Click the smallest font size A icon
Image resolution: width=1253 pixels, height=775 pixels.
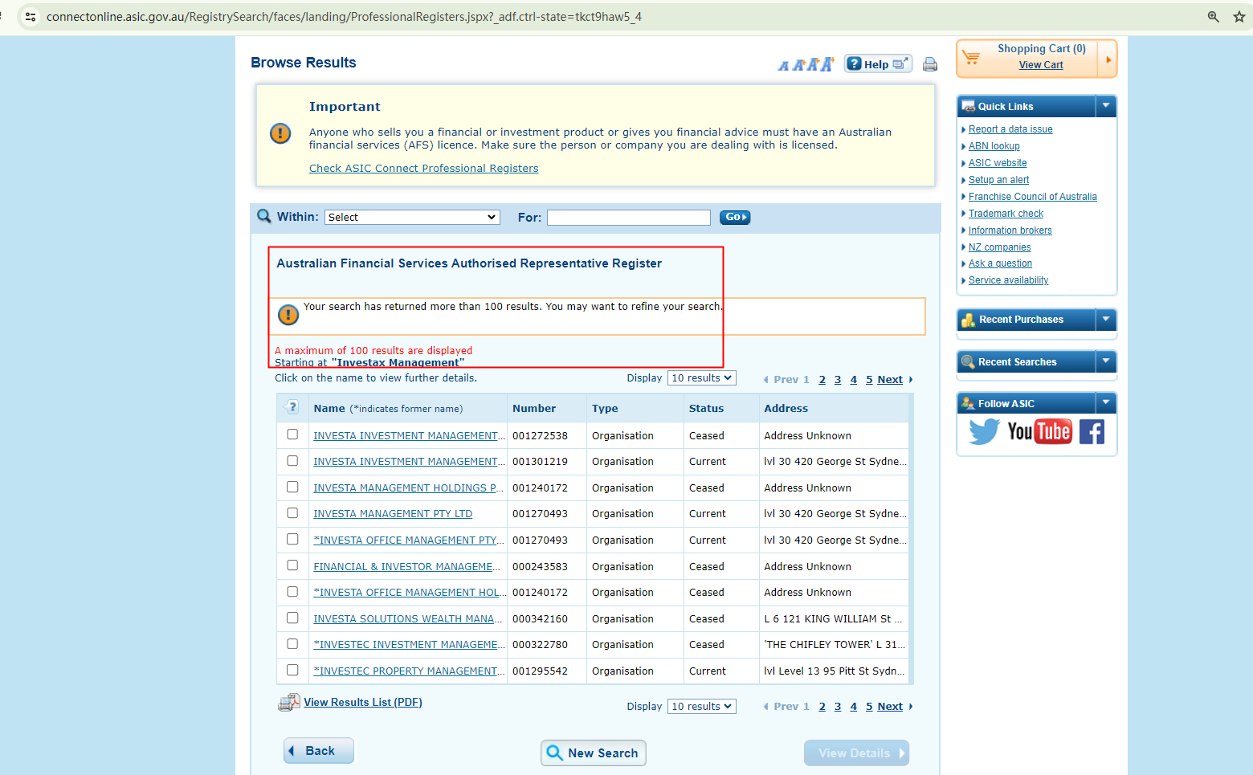click(x=783, y=66)
